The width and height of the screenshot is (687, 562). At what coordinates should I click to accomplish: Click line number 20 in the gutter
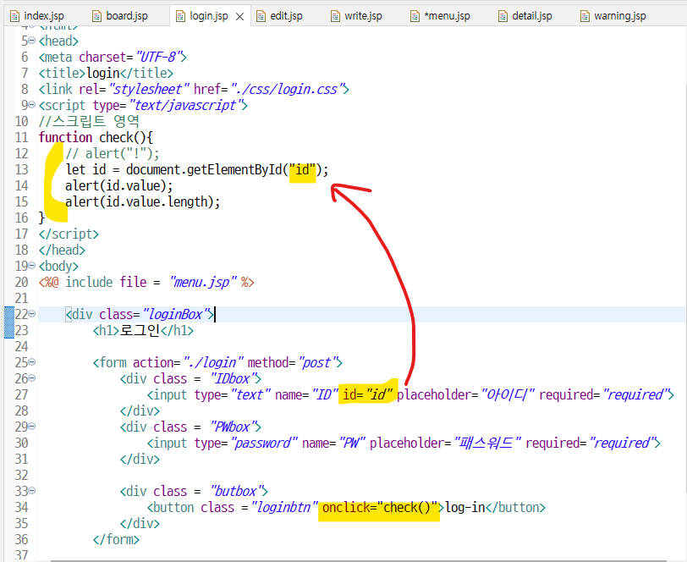[21, 283]
